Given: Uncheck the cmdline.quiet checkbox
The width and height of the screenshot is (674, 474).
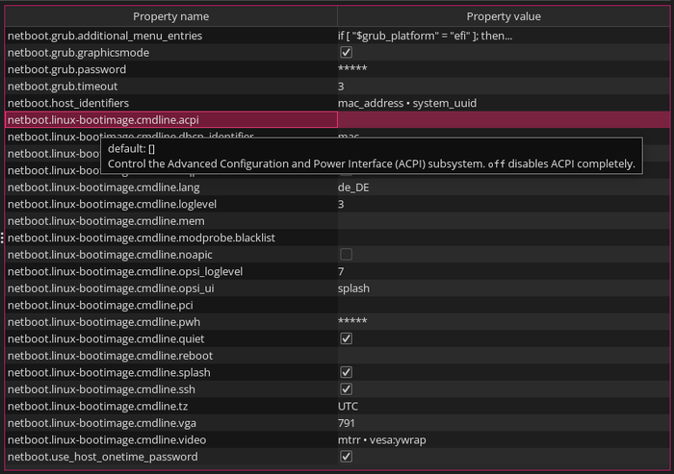Looking at the screenshot, I should click(x=347, y=338).
